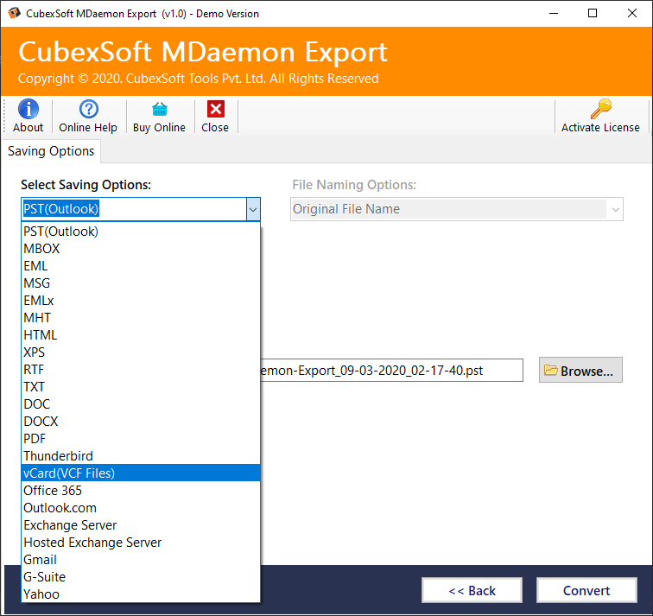Choose vCard(VCF Files) from the list
The image size is (653, 616).
click(69, 473)
